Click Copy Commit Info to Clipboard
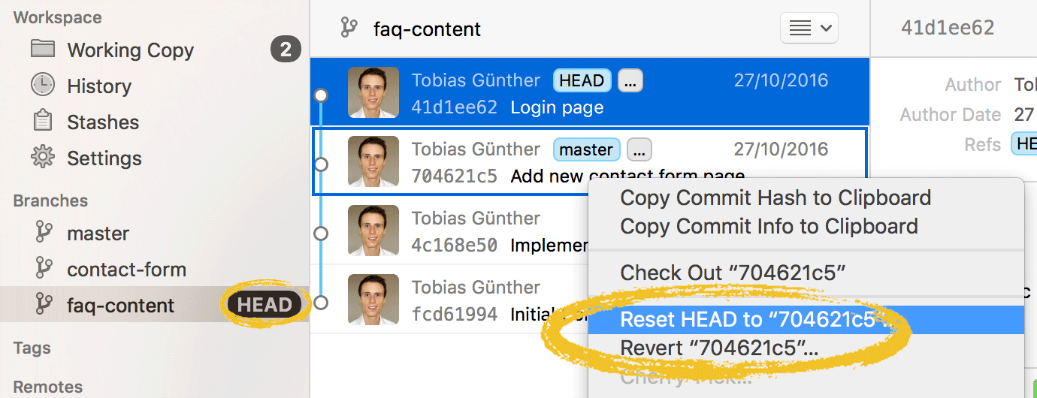This screenshot has height=398, width=1037. pos(769,226)
